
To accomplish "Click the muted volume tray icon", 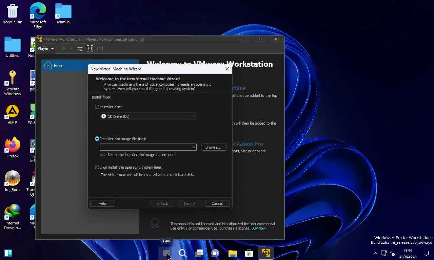I will coord(392,253).
